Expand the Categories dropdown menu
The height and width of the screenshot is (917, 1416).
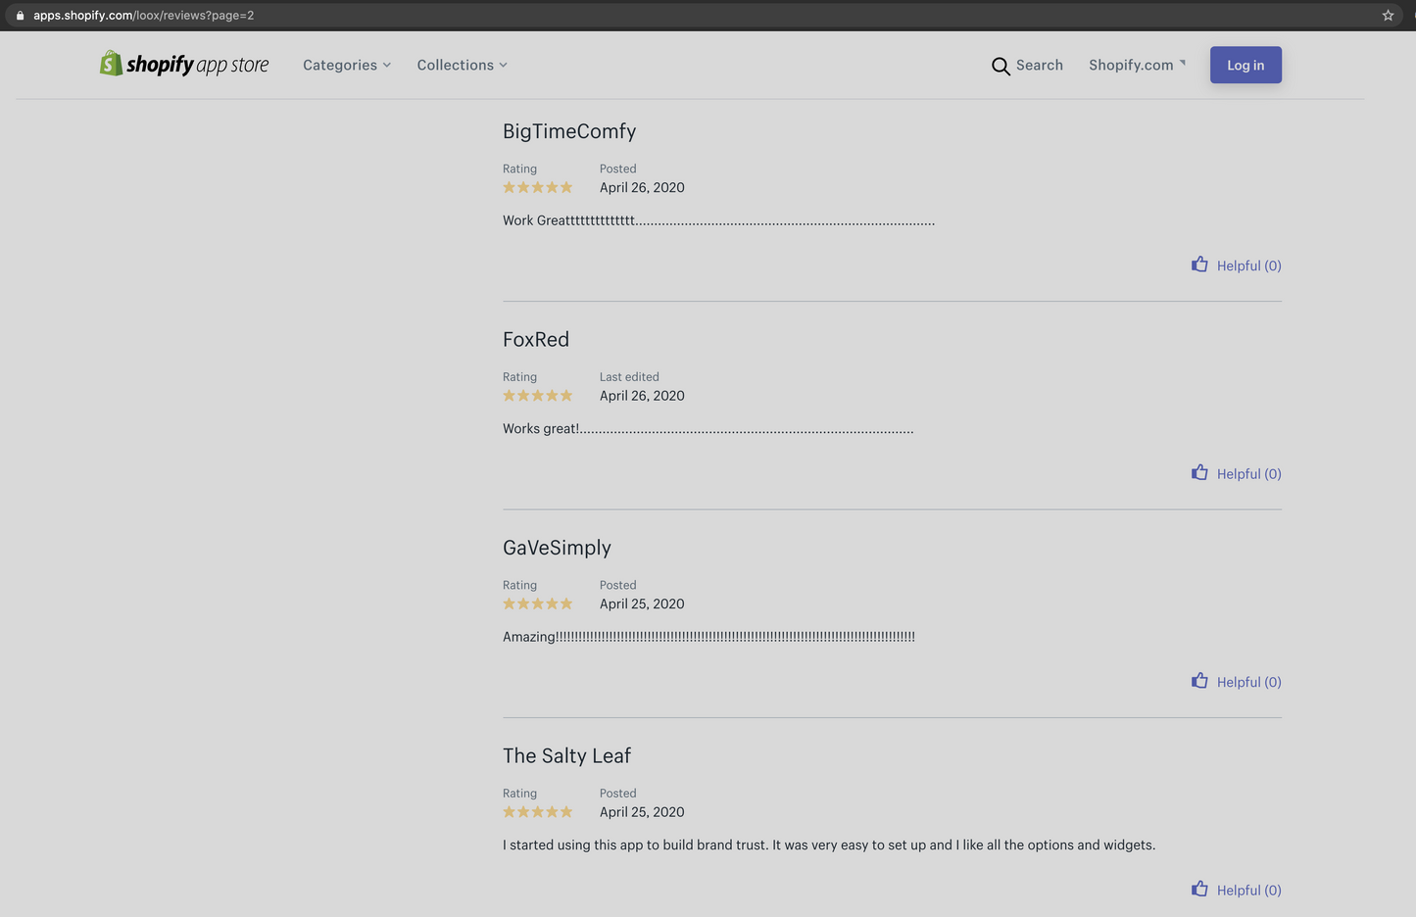pos(346,65)
